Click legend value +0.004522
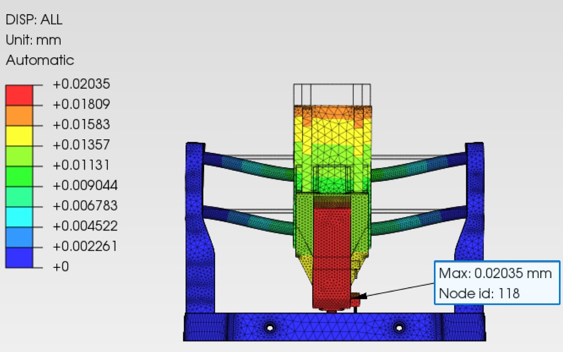This screenshot has height=352, width=563. (86, 226)
